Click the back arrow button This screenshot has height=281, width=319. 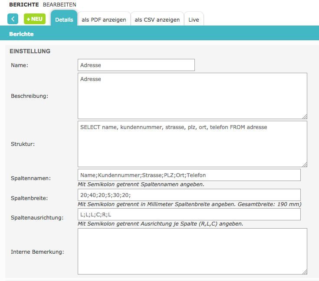tap(13, 19)
